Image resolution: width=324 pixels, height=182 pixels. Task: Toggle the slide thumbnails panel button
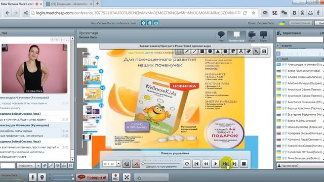pyautogui.click(x=127, y=164)
